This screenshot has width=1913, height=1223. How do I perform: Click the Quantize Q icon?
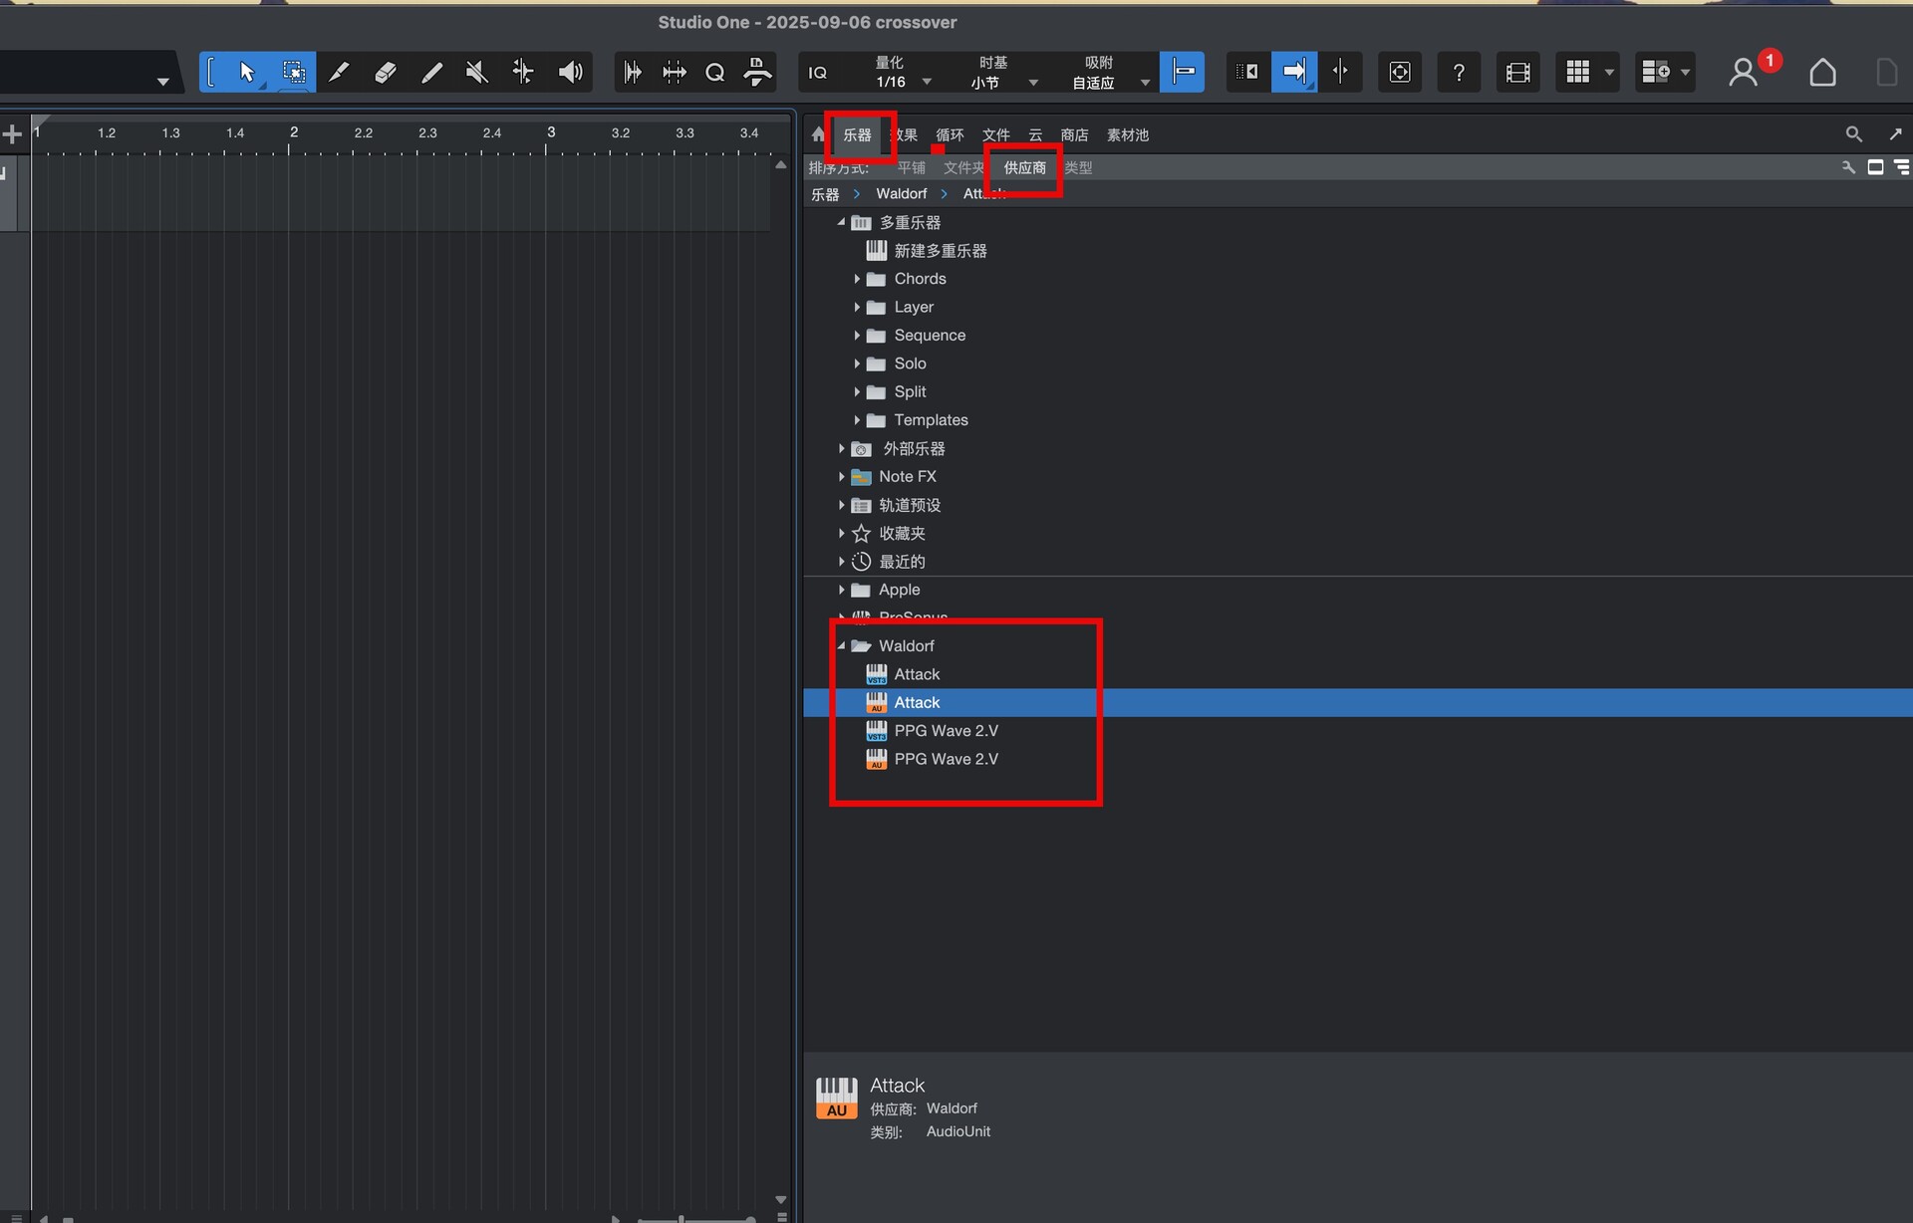point(714,72)
